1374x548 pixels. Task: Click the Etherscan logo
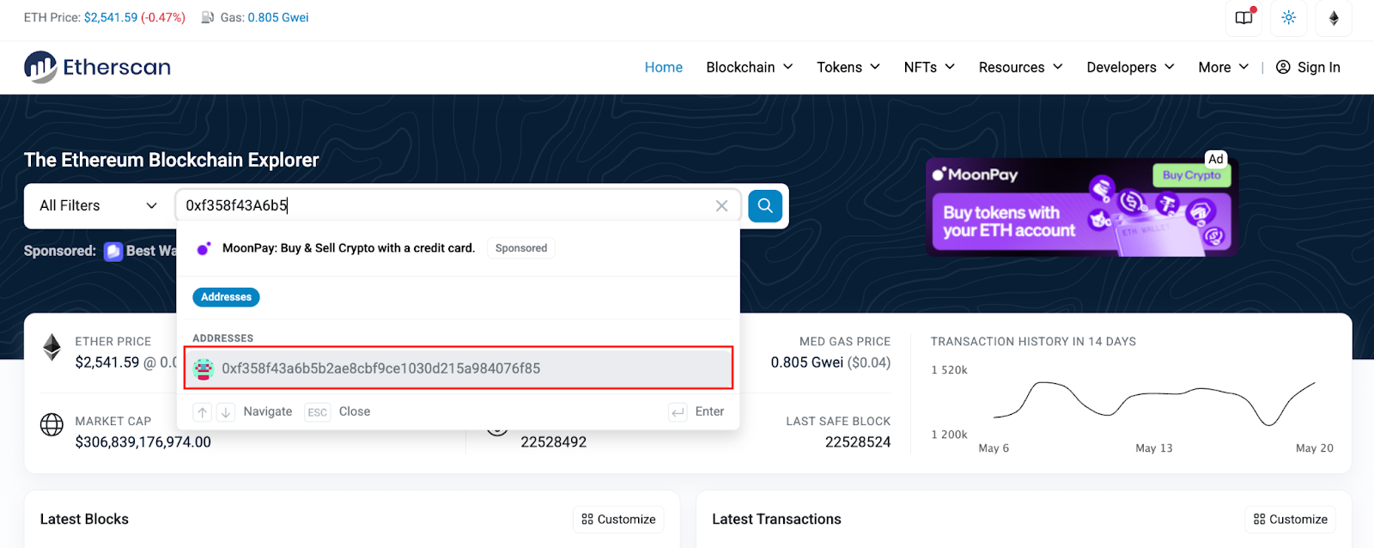point(97,67)
